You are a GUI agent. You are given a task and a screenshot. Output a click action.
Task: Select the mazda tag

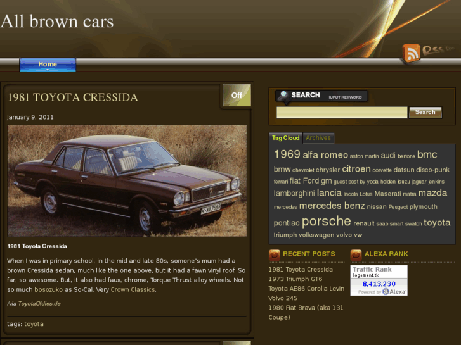point(432,193)
